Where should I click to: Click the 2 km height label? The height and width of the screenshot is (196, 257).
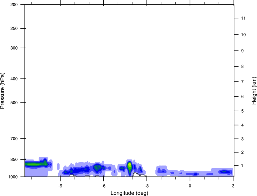[x=242, y=152]
